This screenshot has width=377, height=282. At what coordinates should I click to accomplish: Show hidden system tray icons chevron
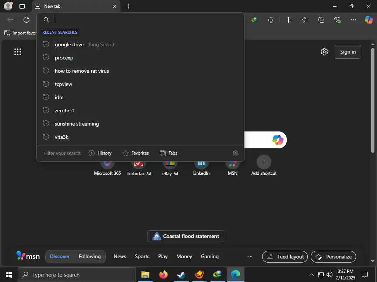[311, 275]
